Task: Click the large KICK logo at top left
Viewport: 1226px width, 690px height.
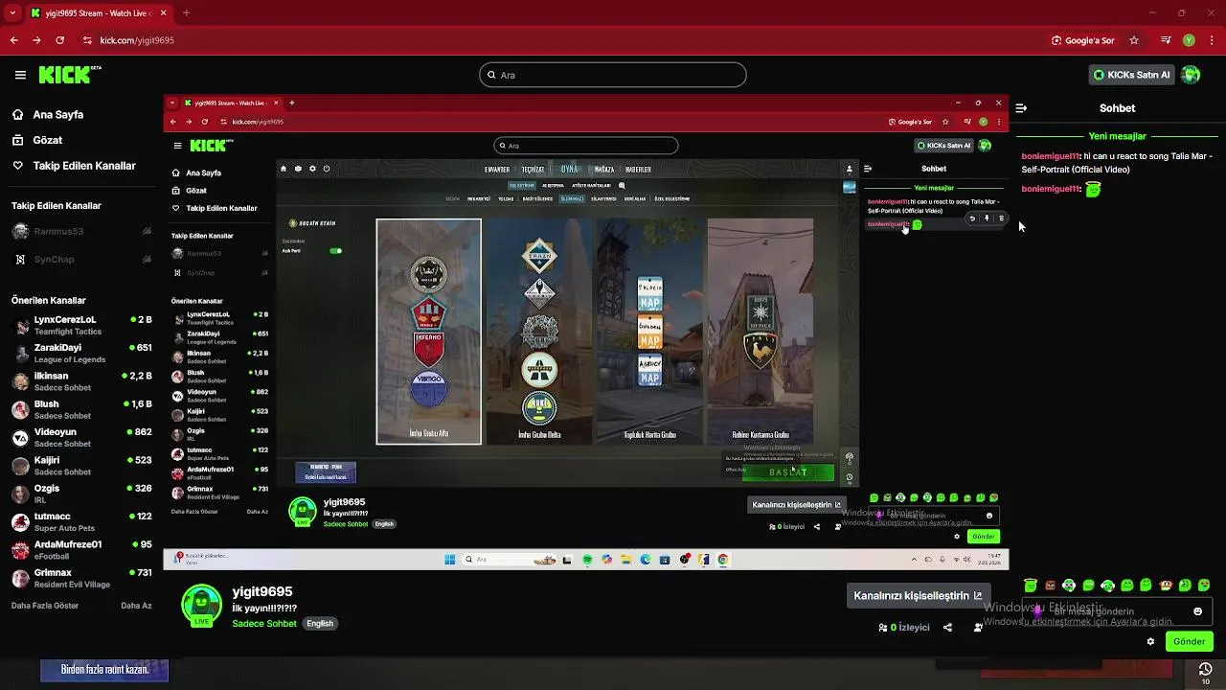Action: [x=70, y=75]
